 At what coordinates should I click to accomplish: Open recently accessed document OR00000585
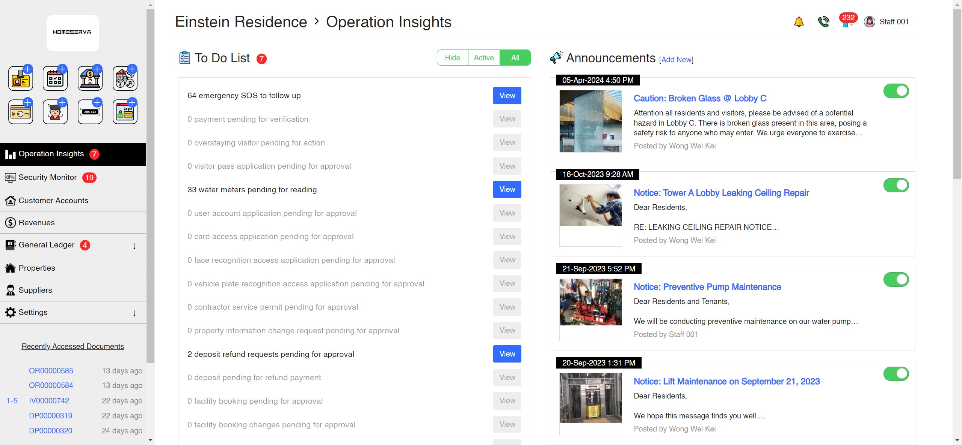point(51,370)
